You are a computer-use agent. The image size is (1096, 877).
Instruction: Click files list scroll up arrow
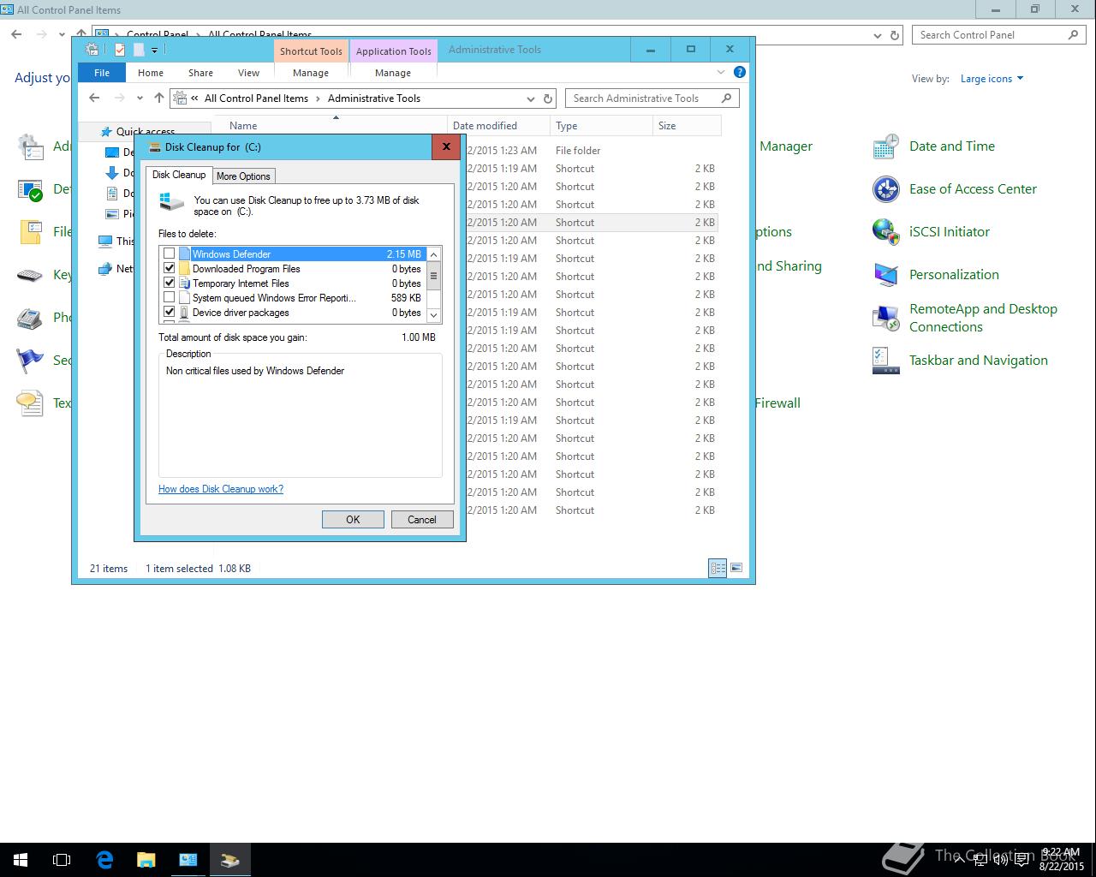tap(433, 254)
